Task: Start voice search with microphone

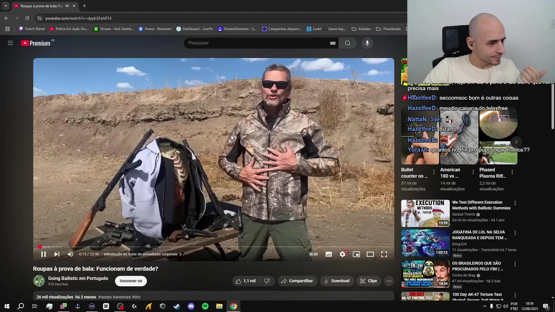Action: [x=367, y=43]
